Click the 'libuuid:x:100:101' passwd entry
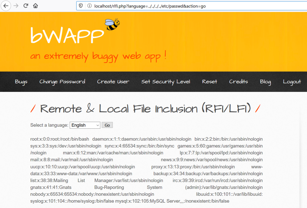 pos(229,194)
